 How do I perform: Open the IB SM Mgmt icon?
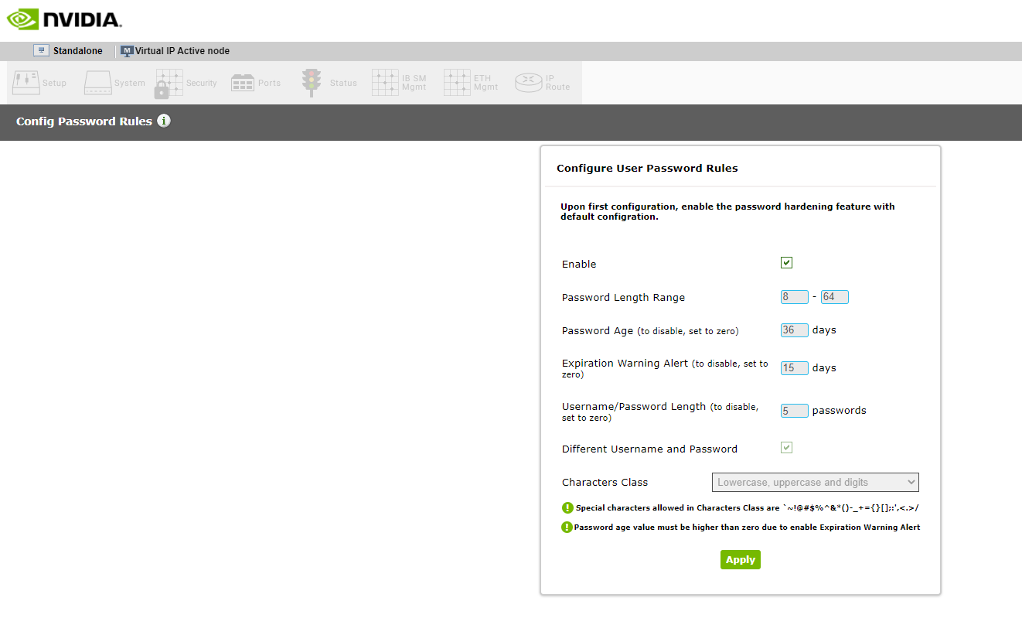click(385, 83)
